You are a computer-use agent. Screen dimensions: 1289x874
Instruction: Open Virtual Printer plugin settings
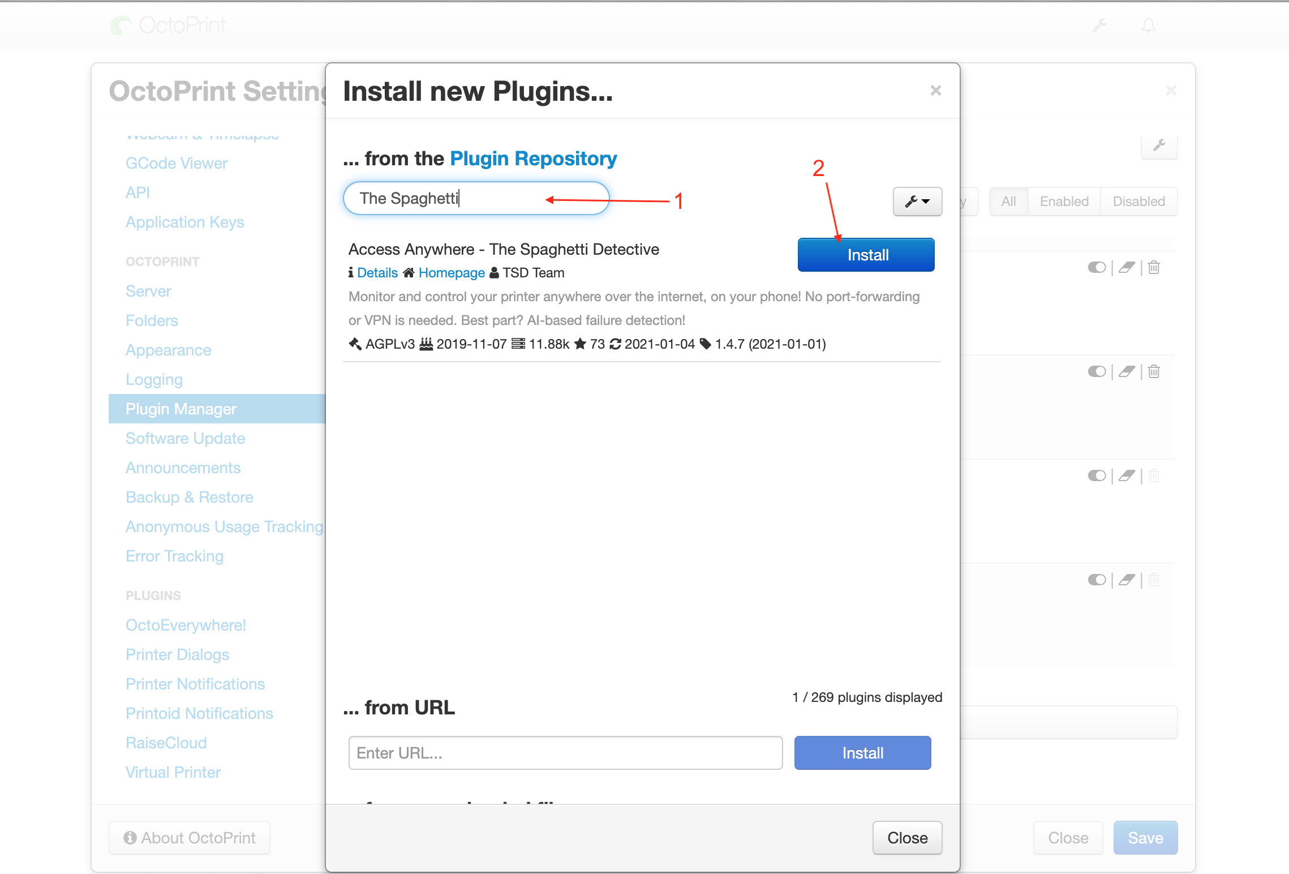pyautogui.click(x=173, y=772)
